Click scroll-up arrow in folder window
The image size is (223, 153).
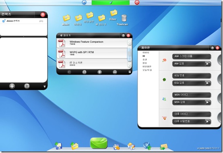pyautogui.click(x=130, y=43)
